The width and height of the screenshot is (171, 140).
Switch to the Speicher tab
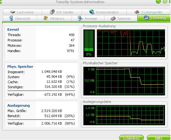[121, 19]
